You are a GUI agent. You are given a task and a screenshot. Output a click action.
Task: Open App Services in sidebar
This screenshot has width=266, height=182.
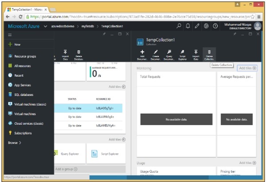pos(20,85)
